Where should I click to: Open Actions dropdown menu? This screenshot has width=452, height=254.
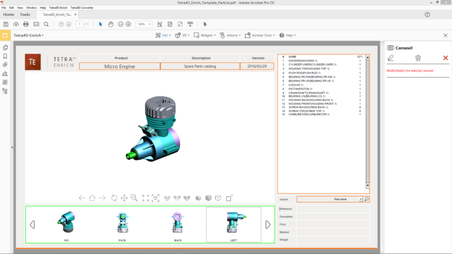(230, 35)
